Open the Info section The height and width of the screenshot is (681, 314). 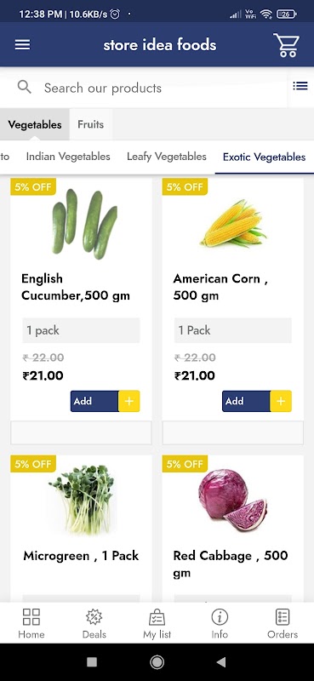click(x=220, y=623)
